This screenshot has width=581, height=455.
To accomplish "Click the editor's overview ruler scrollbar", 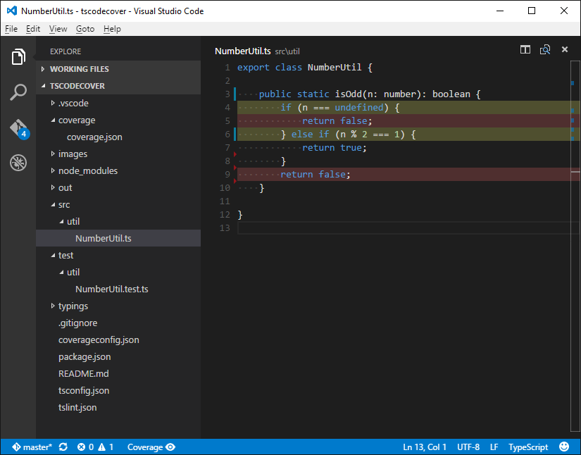I will coord(575,246).
